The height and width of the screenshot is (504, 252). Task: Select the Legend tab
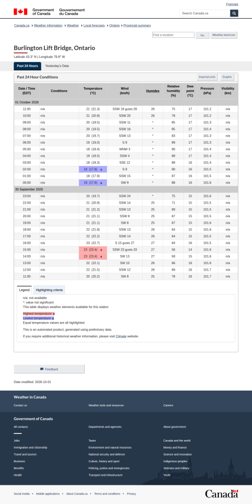[24, 290]
